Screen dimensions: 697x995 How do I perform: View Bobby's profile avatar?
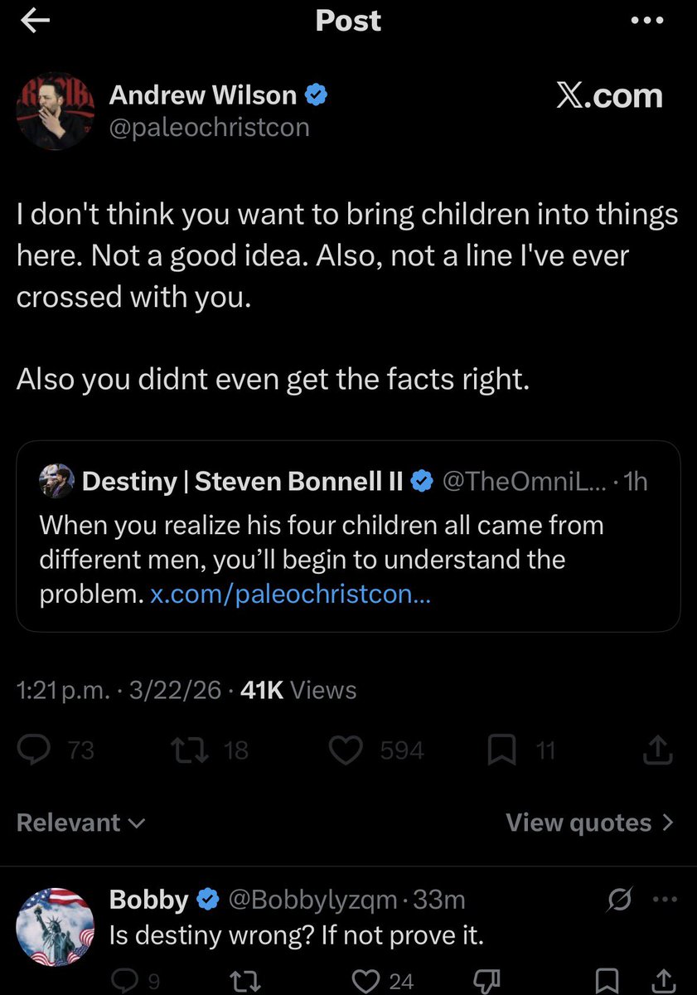pyautogui.click(x=56, y=926)
